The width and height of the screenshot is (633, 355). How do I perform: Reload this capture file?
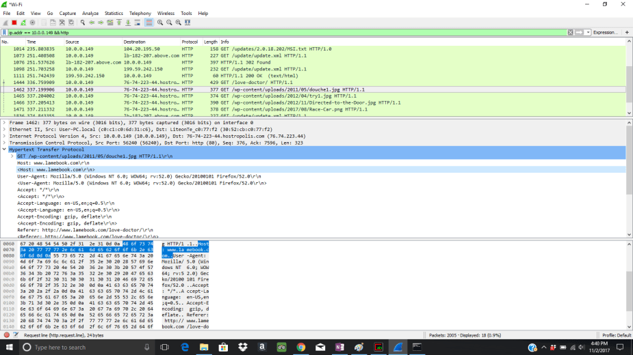click(71, 23)
